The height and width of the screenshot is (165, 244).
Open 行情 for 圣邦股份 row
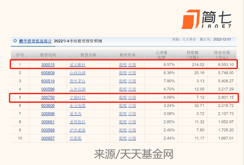pos(132,122)
